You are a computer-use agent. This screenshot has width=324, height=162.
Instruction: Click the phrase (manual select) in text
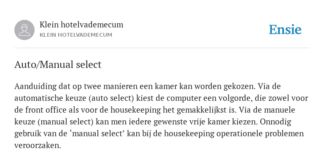click(66, 122)
